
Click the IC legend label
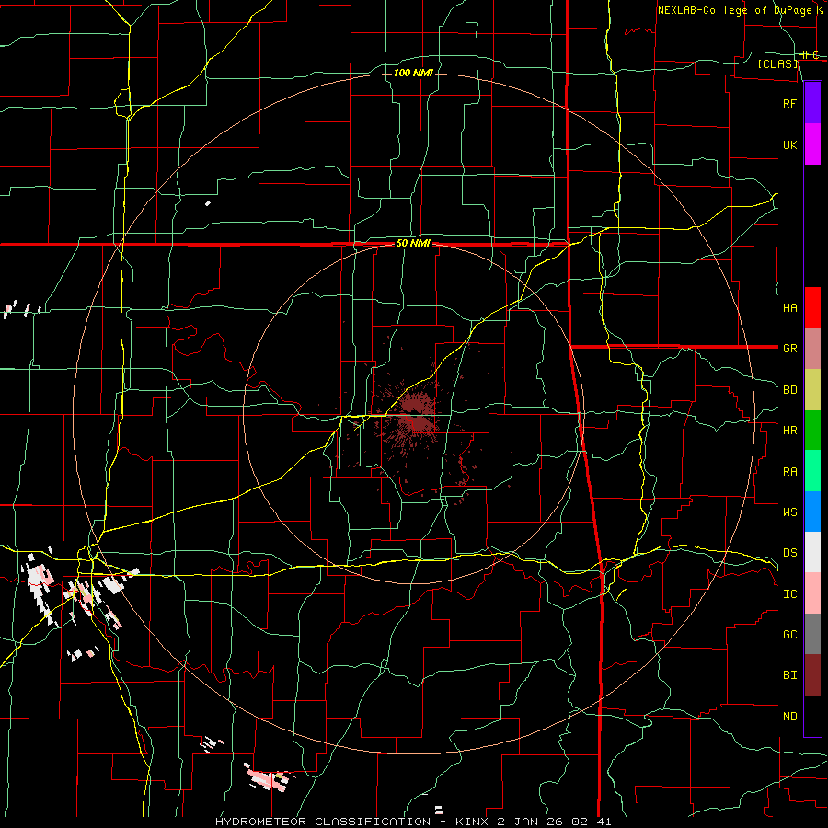(789, 593)
